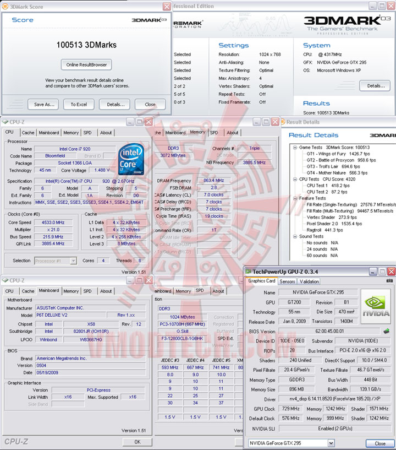The image size is (396, 450).
Task: Open the Mainboard tab in CPU-Z processor window
Action: point(49,133)
